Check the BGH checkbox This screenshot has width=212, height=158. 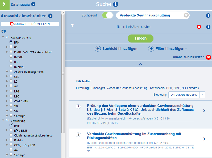11,61
